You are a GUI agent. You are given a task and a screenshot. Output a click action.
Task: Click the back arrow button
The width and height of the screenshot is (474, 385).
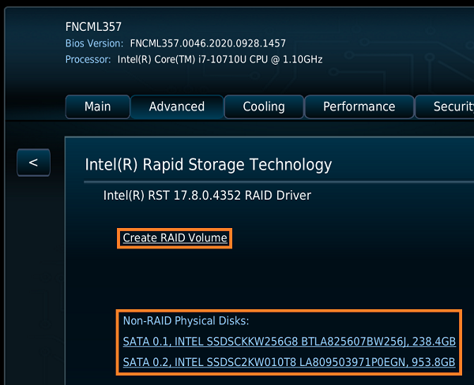pos(33,163)
